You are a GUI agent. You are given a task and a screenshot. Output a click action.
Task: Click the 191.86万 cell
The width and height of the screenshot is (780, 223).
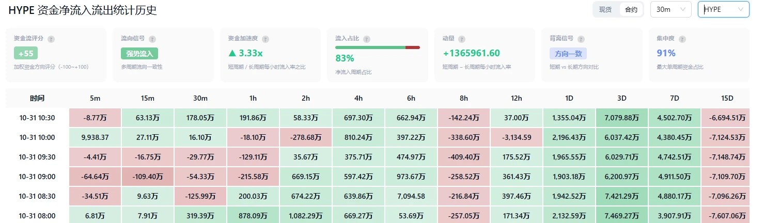pyautogui.click(x=253, y=118)
